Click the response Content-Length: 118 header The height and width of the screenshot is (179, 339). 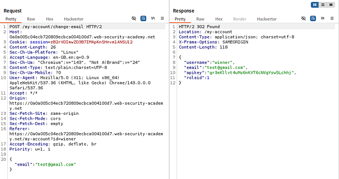(203, 47)
